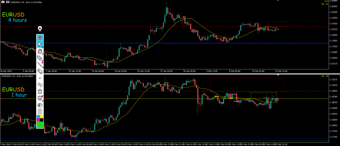Screen dimensions: 340x146
Task: Select the arrow cursor tool
Action: 40,44
